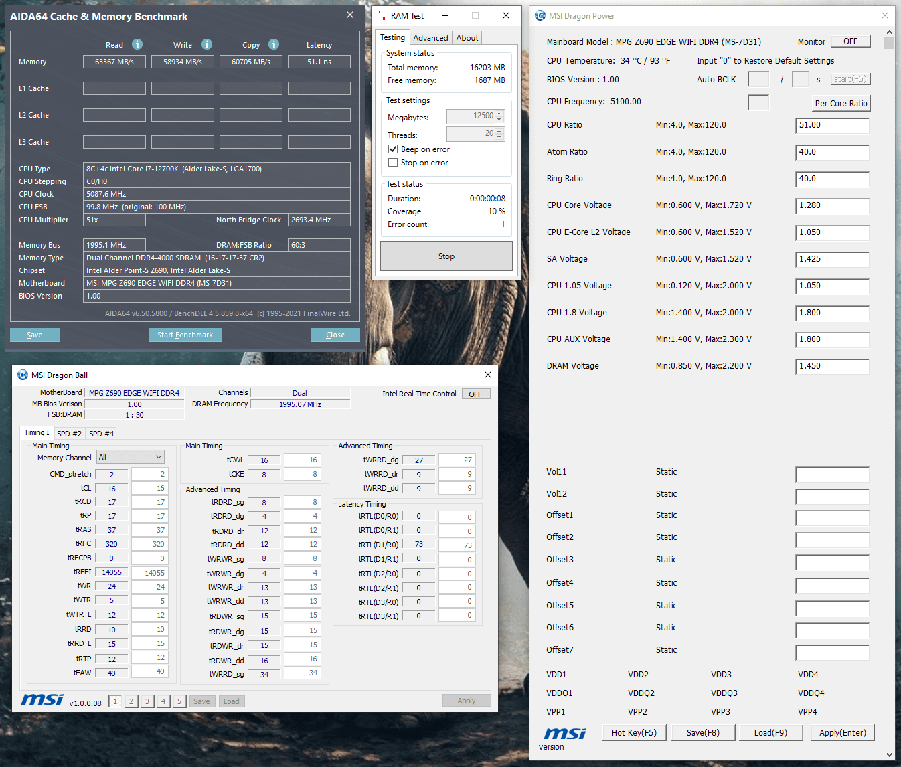This screenshot has width=901, height=767.
Task: Click the Start Benchmark button
Action: (185, 335)
